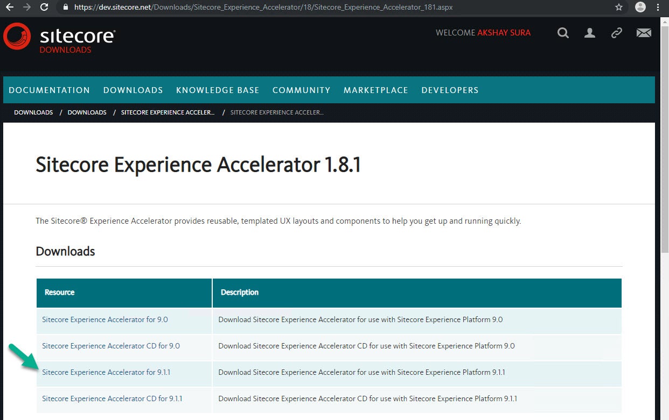669x420 pixels.
Task: Open the Documentation menu
Action: click(49, 90)
